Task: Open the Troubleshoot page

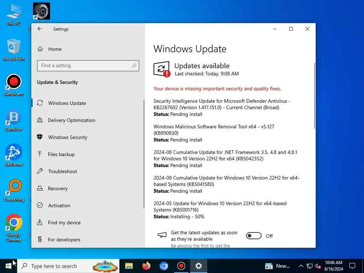Action: pyautogui.click(x=63, y=171)
